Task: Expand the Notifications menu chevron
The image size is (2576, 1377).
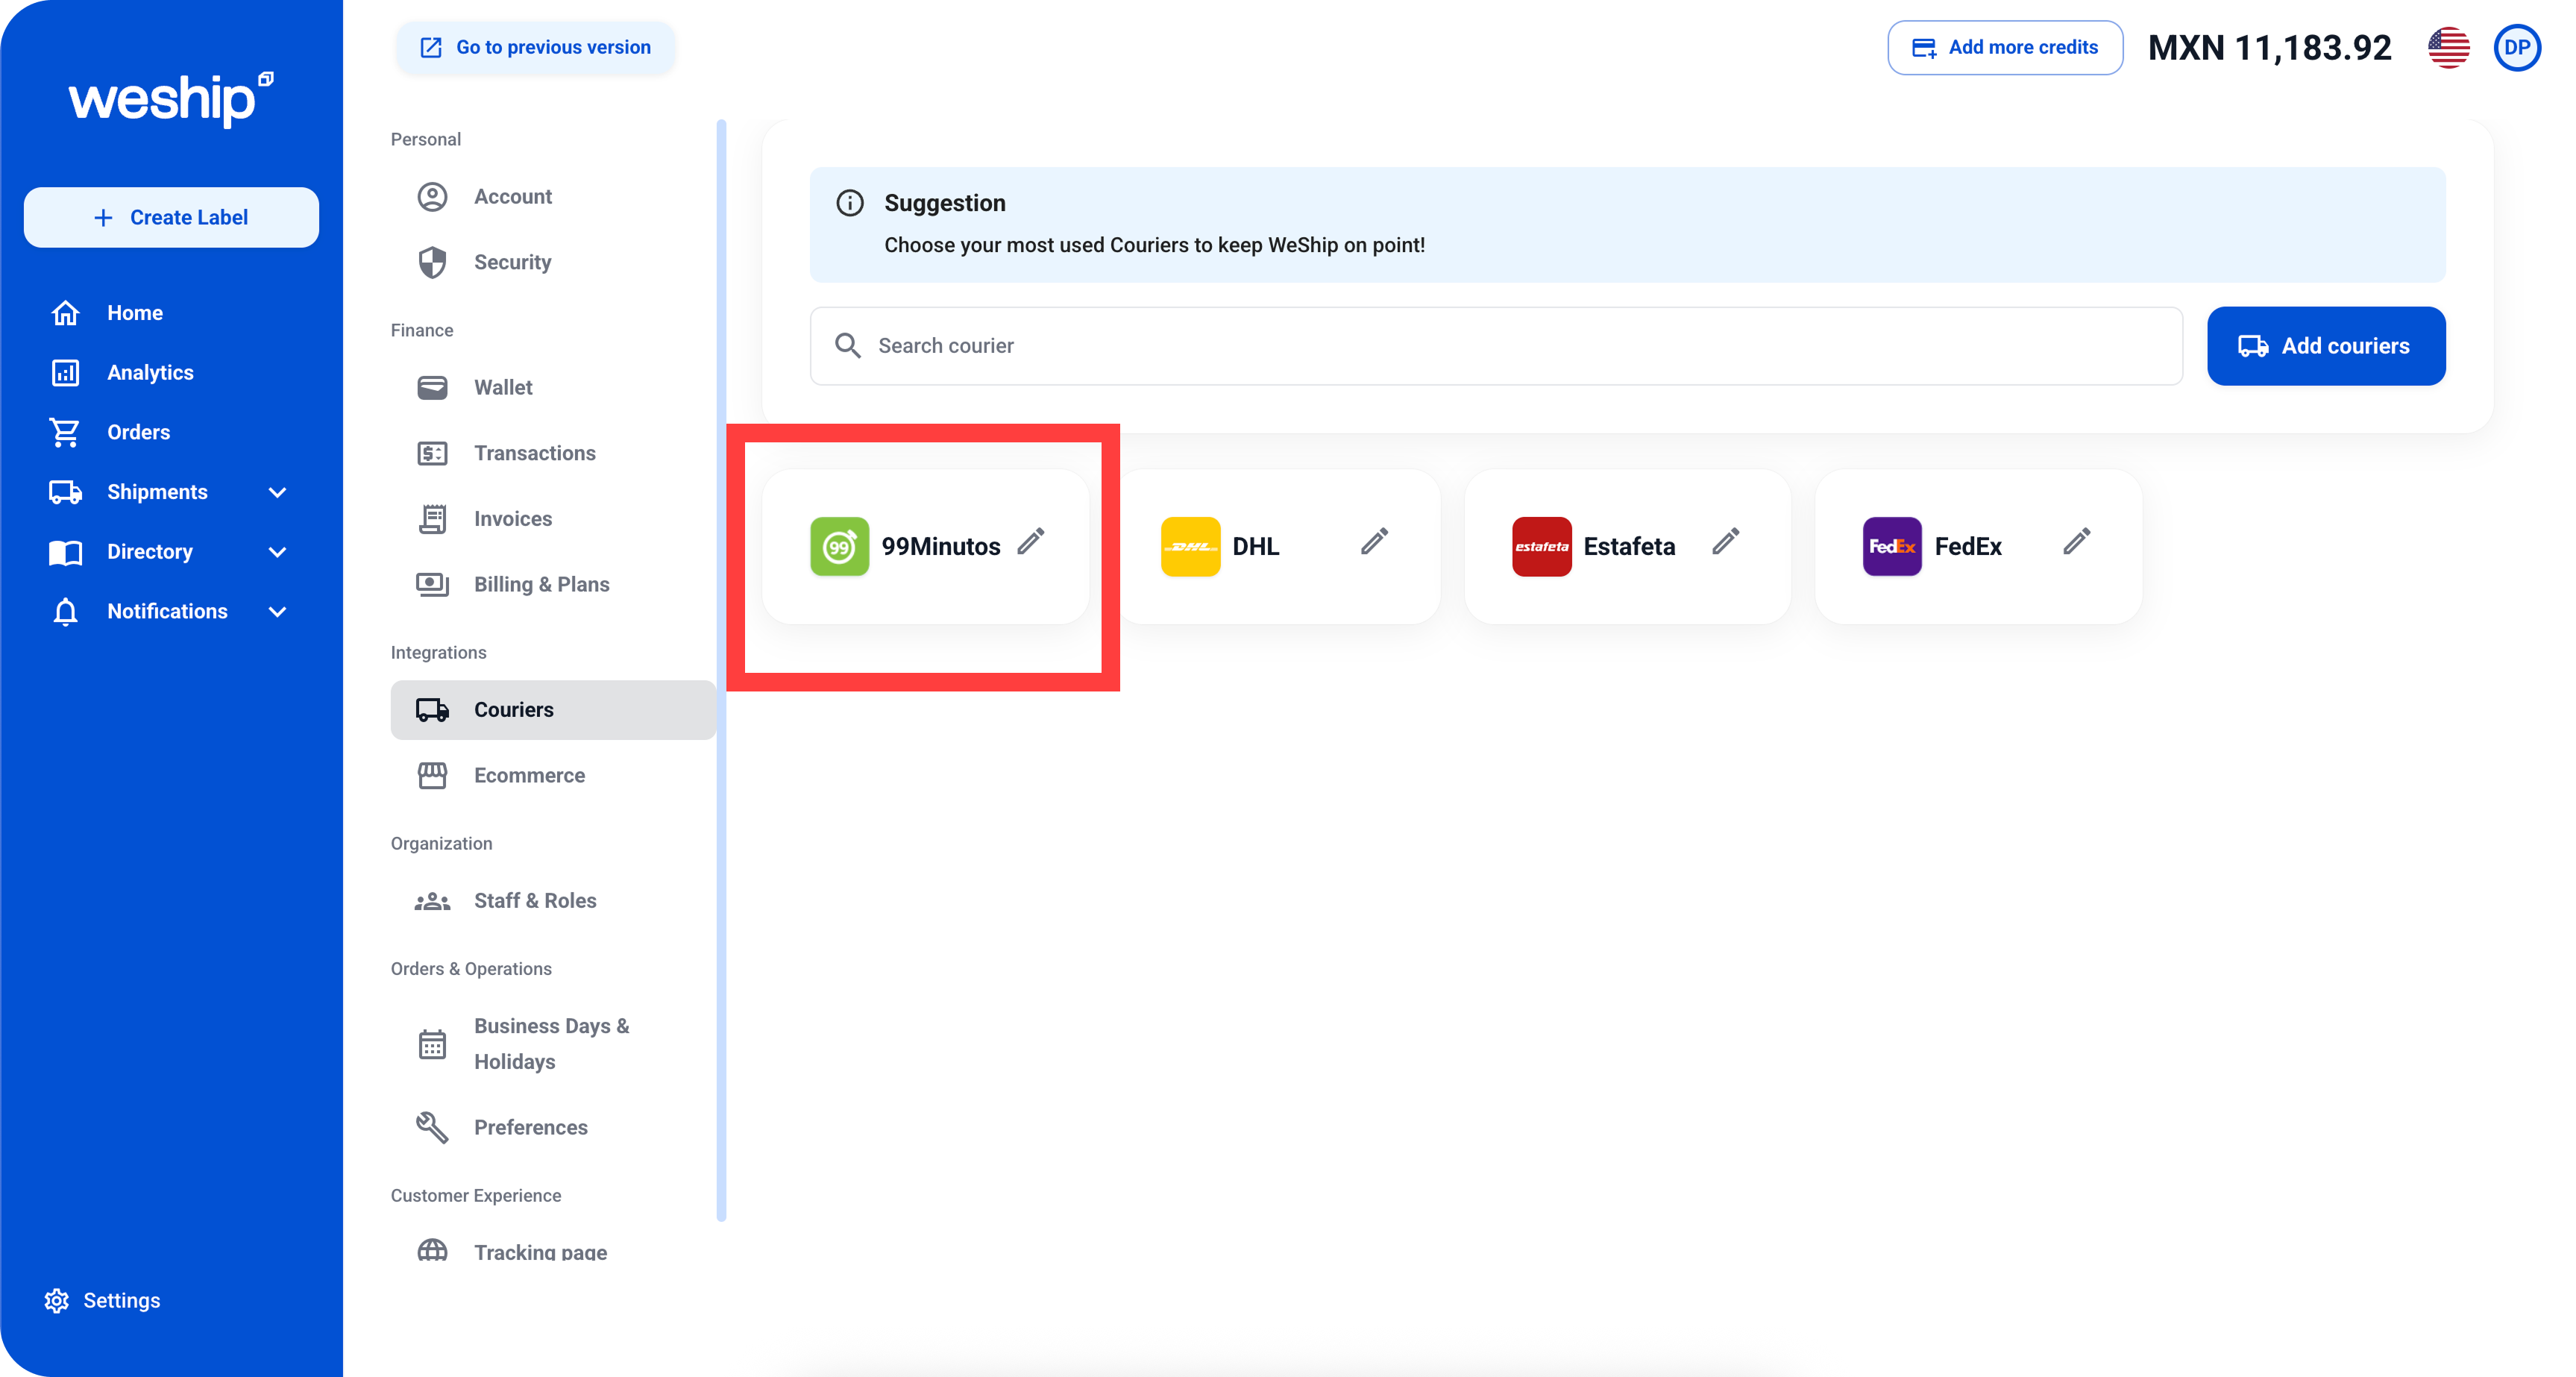Action: (x=278, y=612)
